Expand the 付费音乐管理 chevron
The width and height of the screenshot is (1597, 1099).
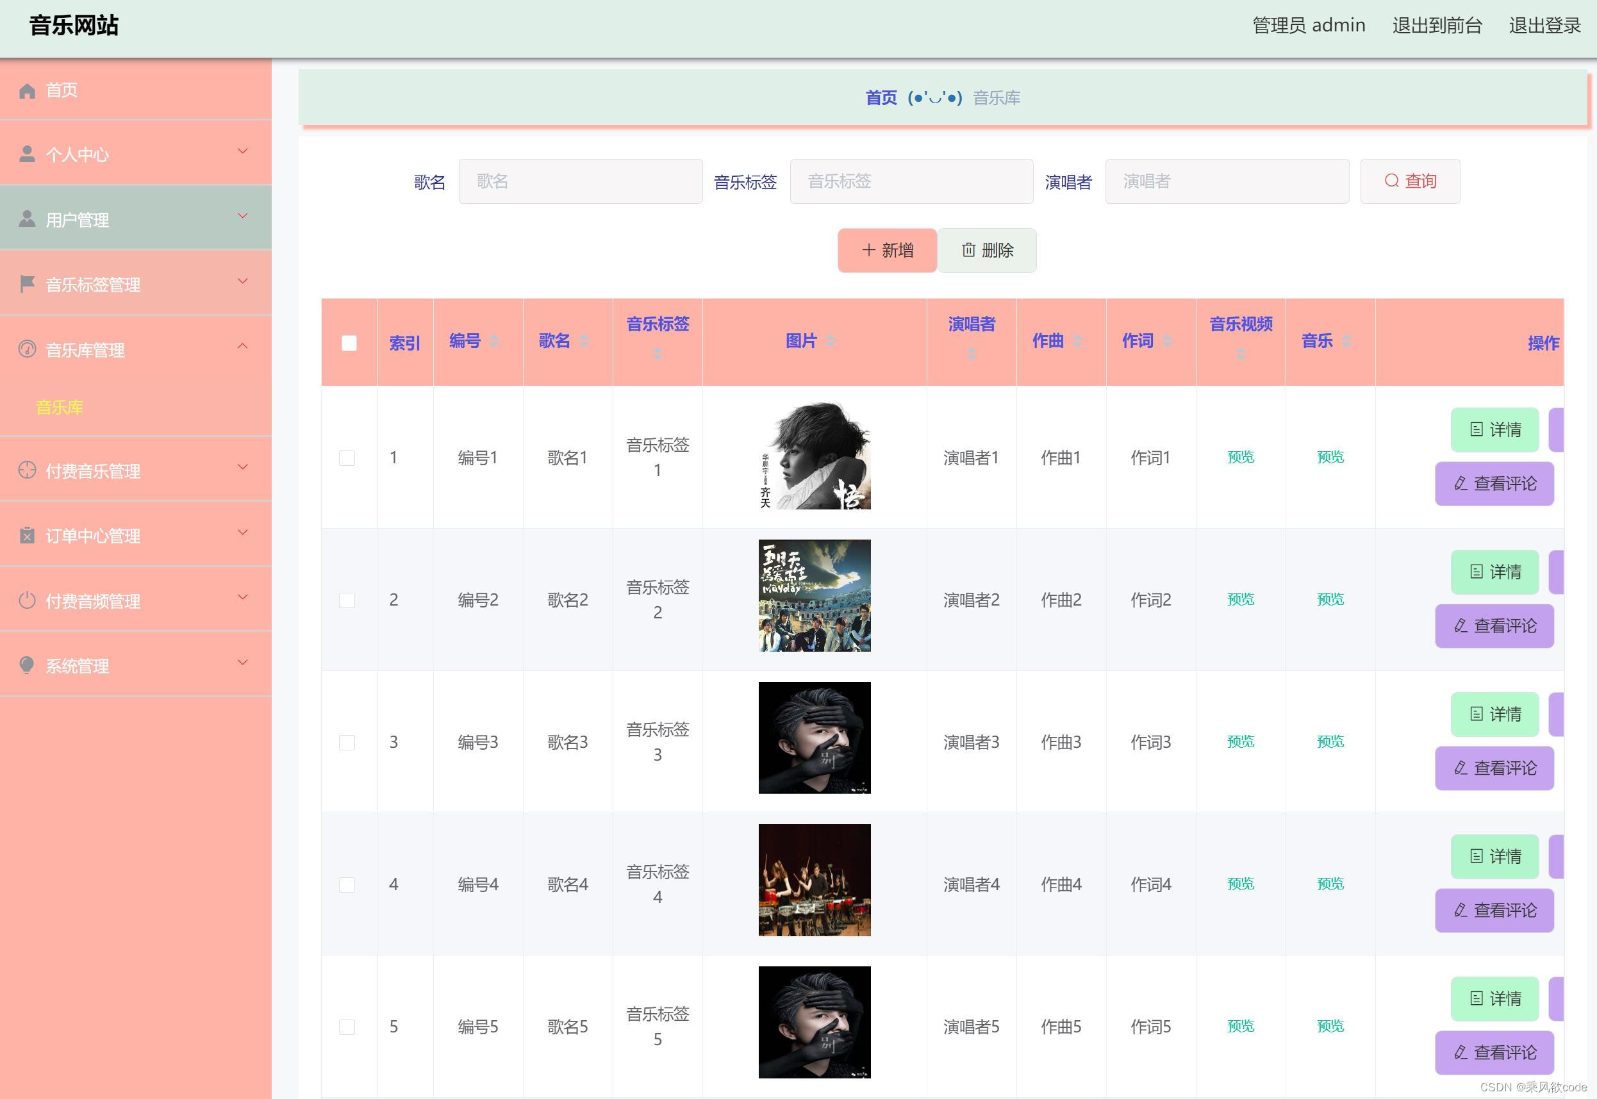point(242,468)
